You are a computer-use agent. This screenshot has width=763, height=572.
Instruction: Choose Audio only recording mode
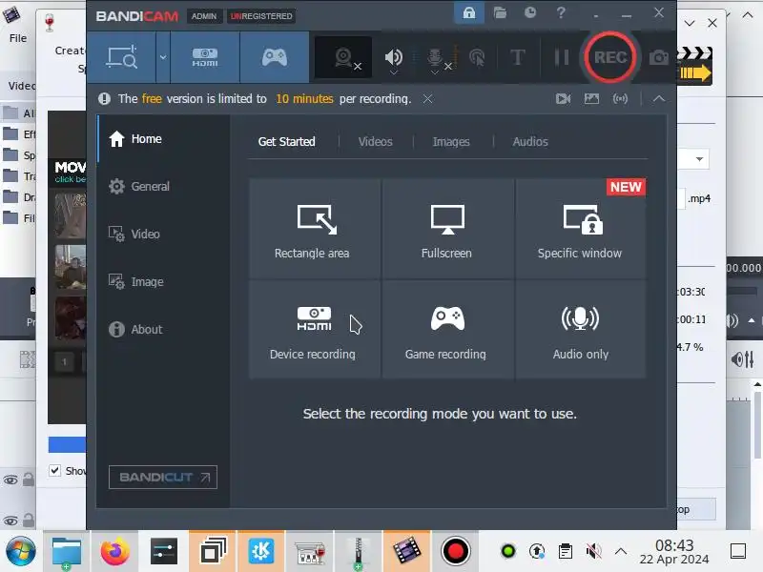(x=581, y=329)
